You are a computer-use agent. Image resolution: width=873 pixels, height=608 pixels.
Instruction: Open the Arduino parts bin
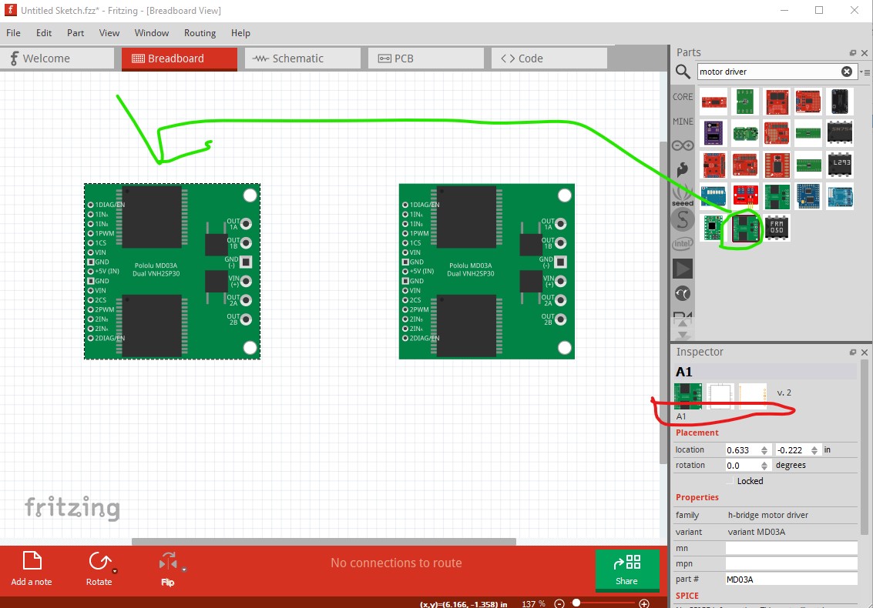(682, 145)
